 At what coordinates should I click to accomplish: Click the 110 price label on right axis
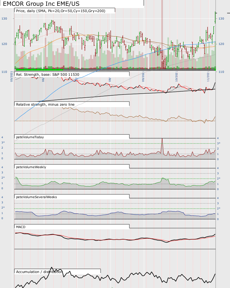221,72
